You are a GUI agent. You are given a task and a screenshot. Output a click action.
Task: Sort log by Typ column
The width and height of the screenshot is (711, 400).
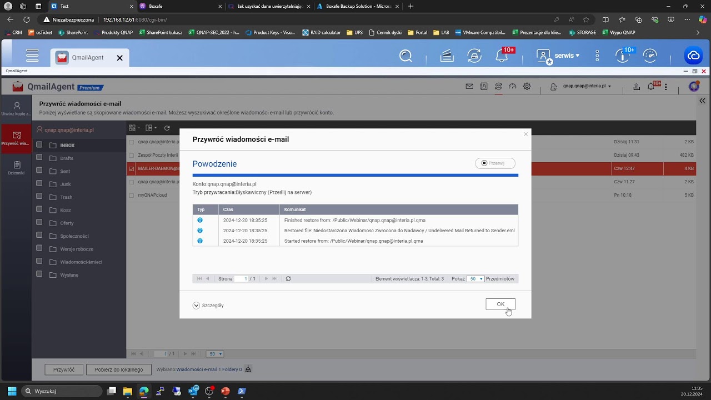coord(206,209)
